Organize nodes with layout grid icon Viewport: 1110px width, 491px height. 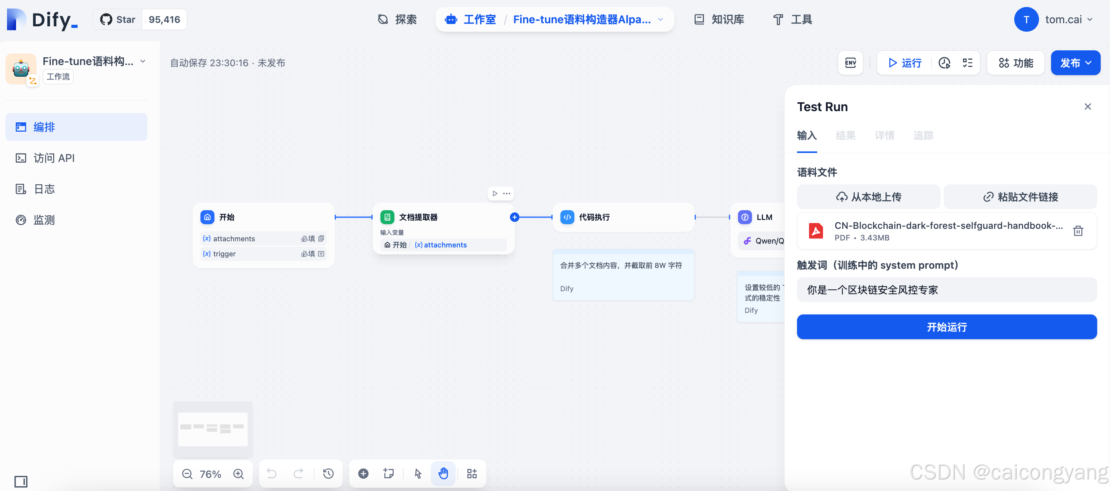[x=472, y=474]
